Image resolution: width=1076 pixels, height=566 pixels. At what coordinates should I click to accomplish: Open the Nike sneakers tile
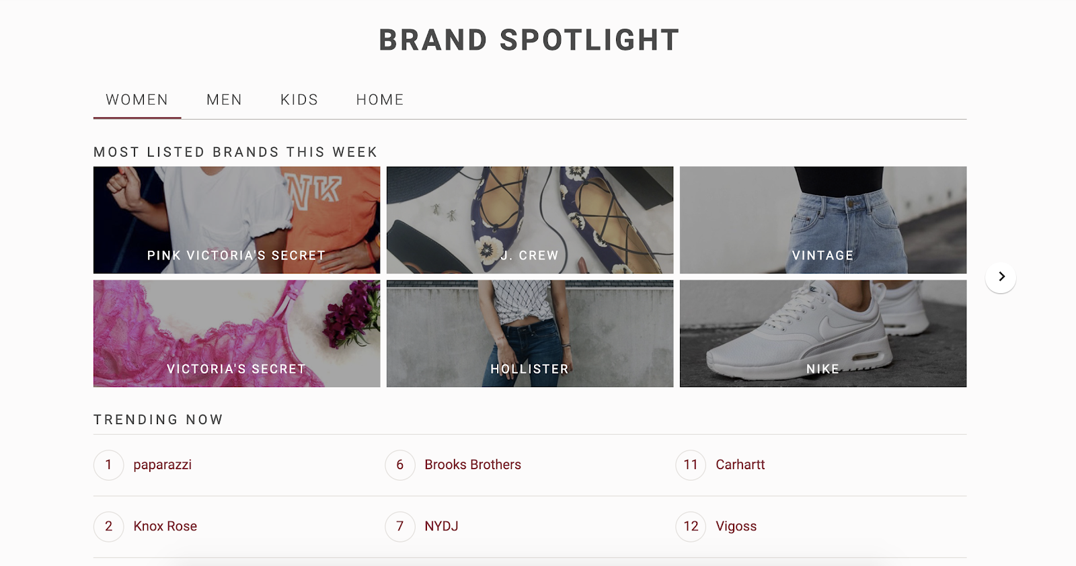[823, 333]
